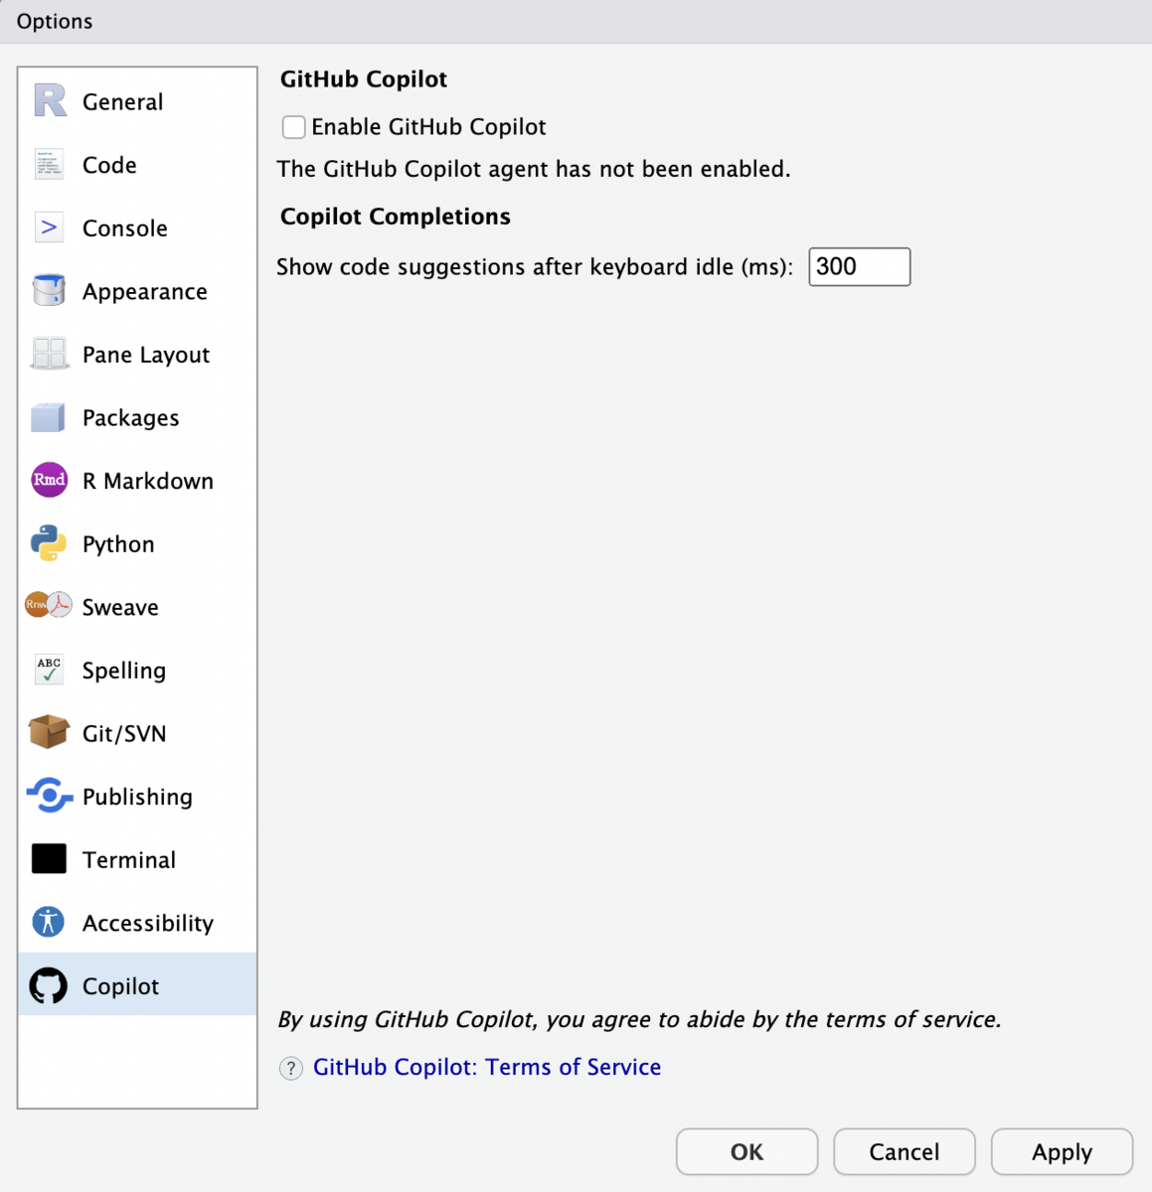Click the Sweave Rnw PDF icon
Screen dimensions: 1152x1192
pos(49,605)
